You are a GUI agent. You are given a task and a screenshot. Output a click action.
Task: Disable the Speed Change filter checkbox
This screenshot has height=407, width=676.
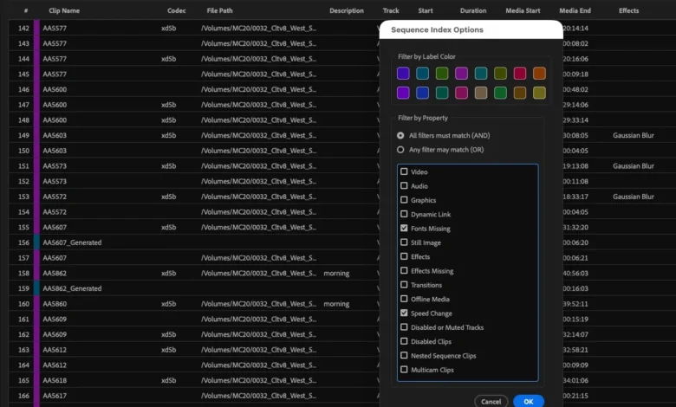[404, 313]
